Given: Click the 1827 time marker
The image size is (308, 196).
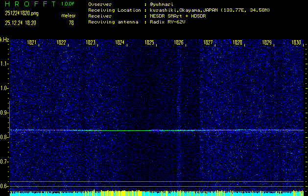Looking at the screenshot, I should tap(209, 43).
